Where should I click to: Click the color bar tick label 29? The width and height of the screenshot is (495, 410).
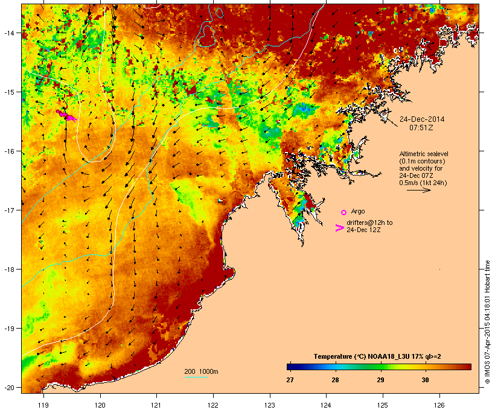380,380
